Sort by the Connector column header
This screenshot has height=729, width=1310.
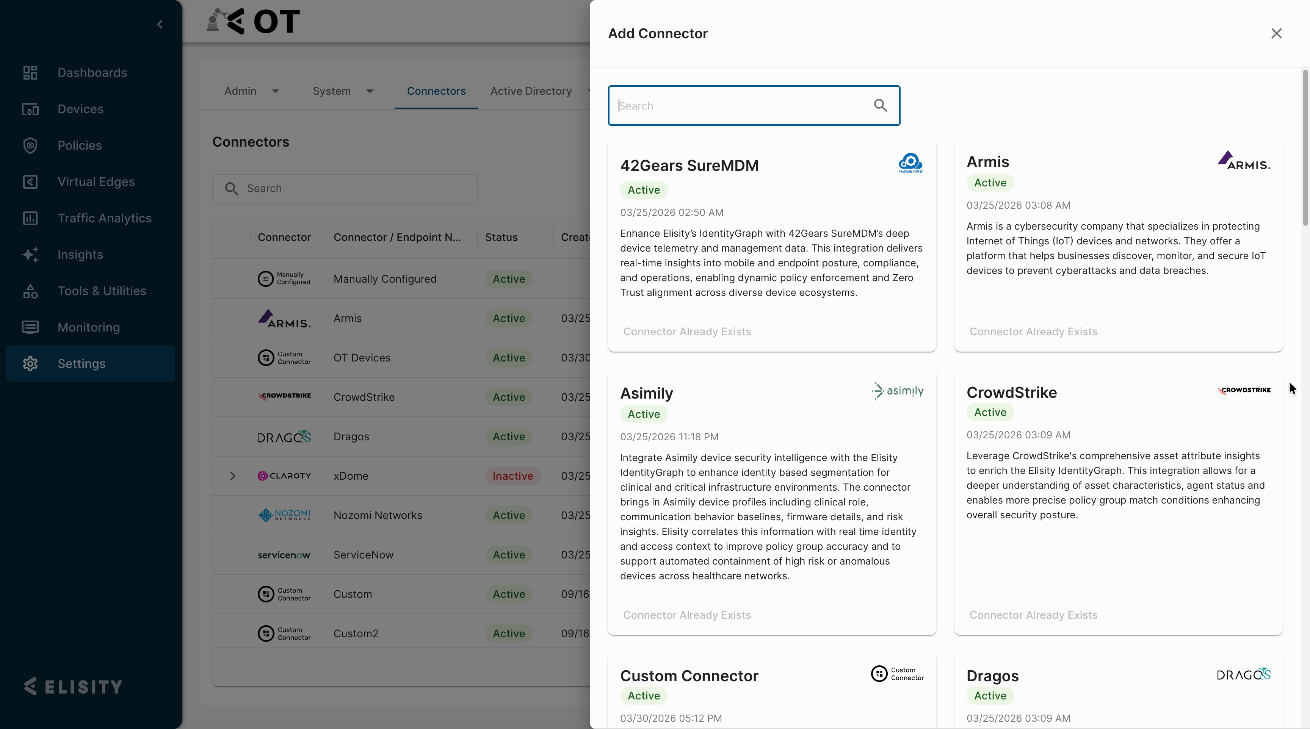click(x=284, y=238)
